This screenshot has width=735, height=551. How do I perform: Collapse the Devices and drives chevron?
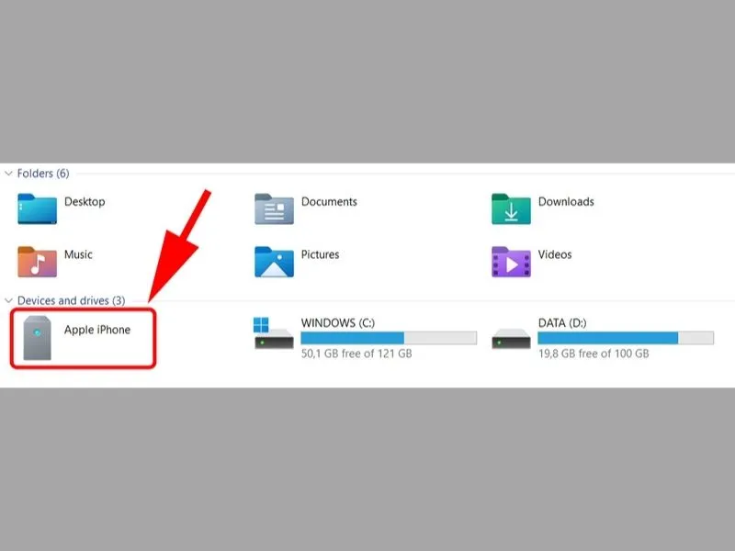point(8,300)
